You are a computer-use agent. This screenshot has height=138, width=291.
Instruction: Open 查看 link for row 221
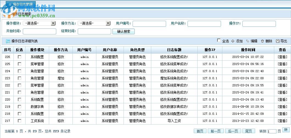coord(282,92)
